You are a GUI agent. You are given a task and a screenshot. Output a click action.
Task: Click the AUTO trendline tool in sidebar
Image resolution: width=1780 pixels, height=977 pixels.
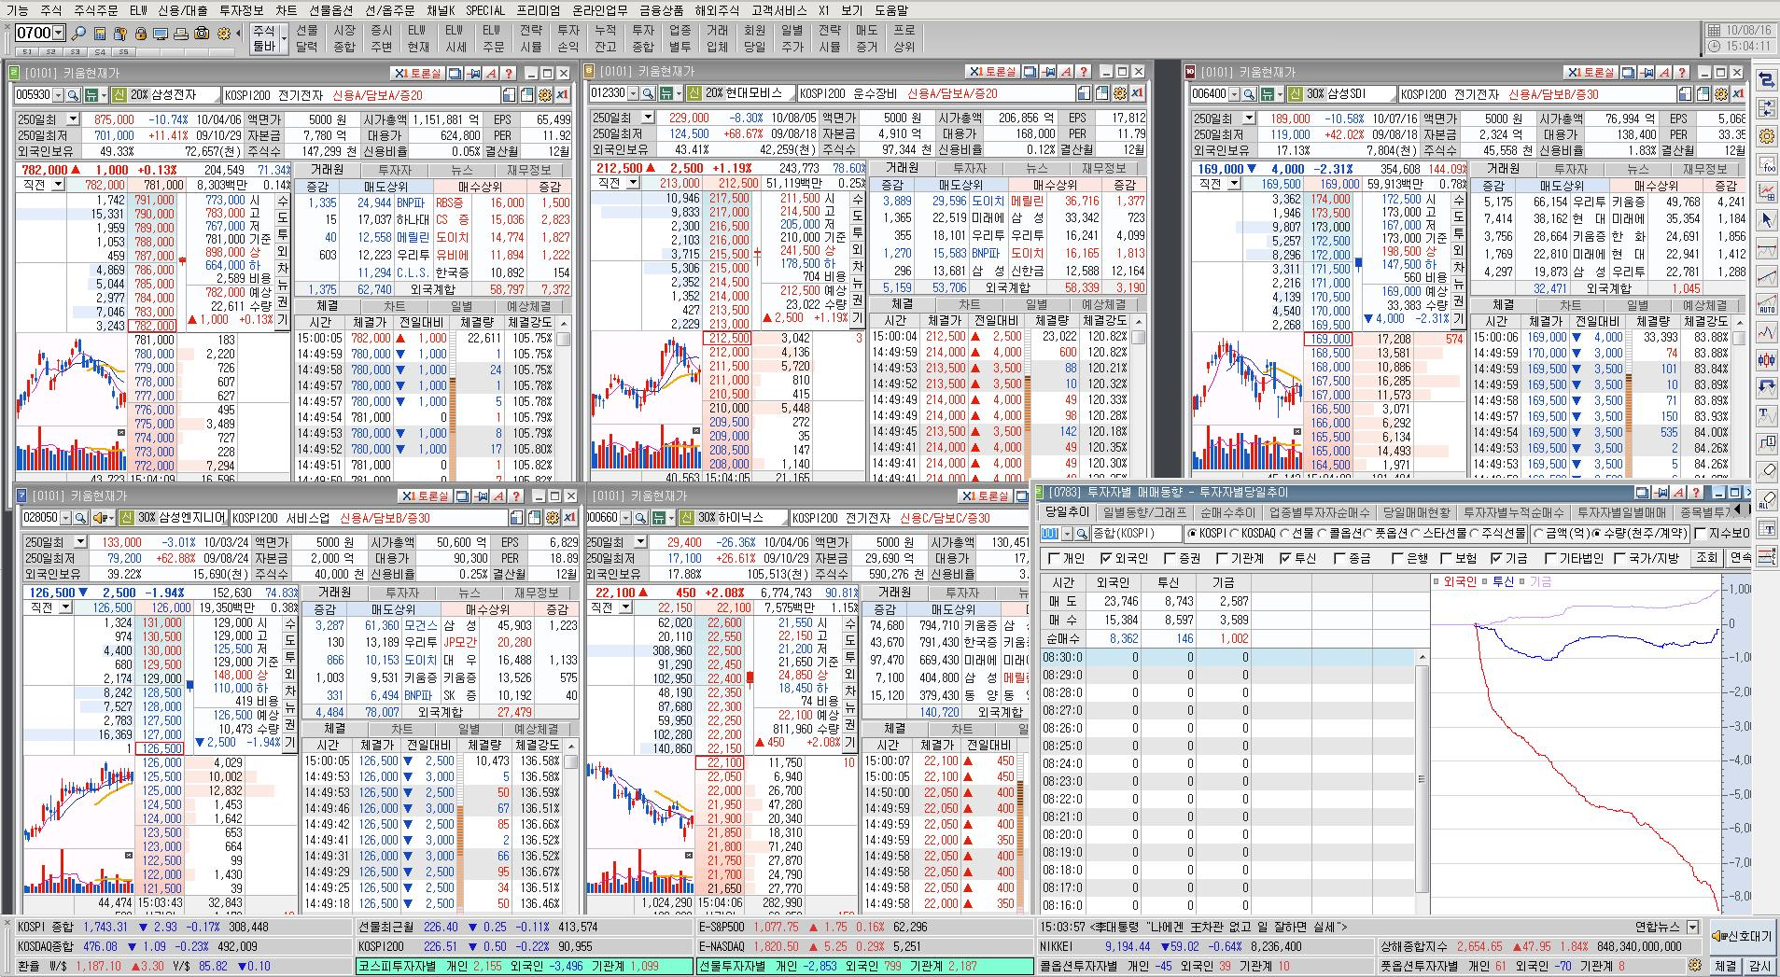click(x=1766, y=305)
